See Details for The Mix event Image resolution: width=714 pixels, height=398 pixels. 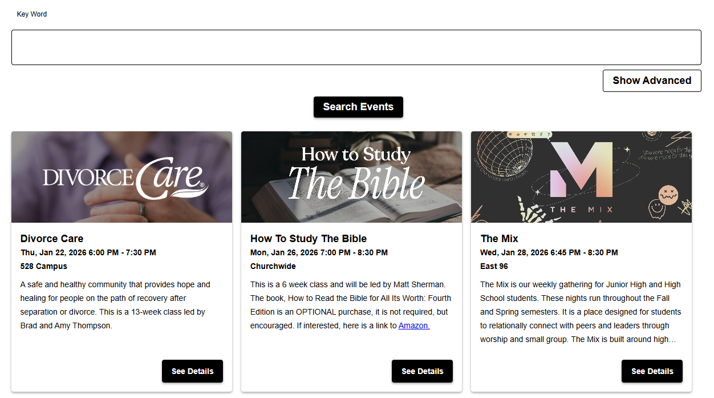pos(652,371)
